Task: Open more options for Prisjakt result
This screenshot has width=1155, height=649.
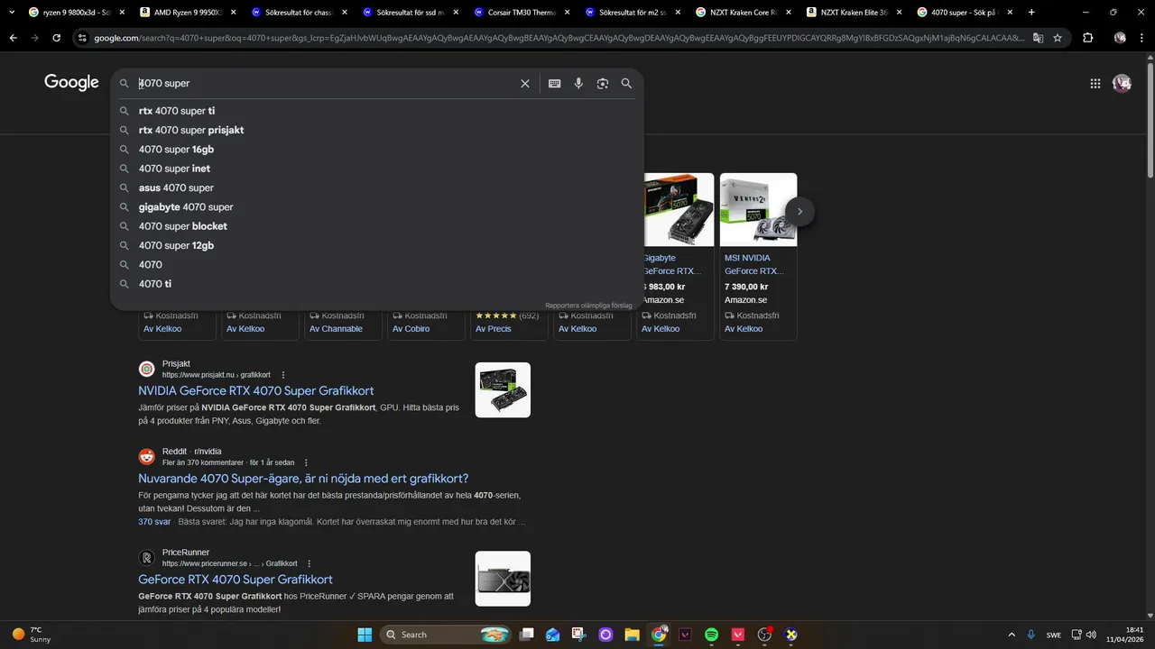Action: pos(282,375)
